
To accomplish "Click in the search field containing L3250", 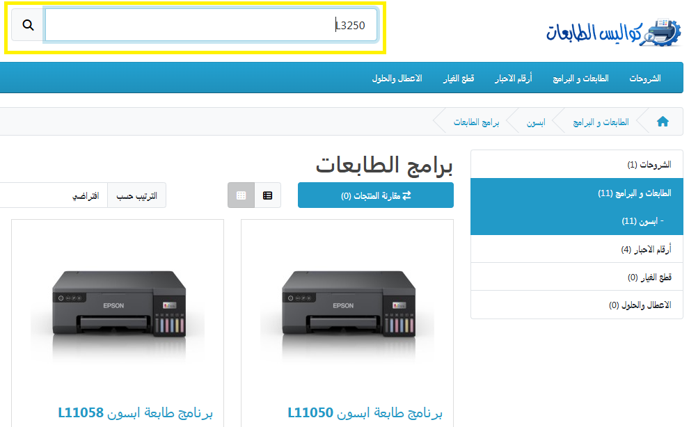I will click(209, 25).
